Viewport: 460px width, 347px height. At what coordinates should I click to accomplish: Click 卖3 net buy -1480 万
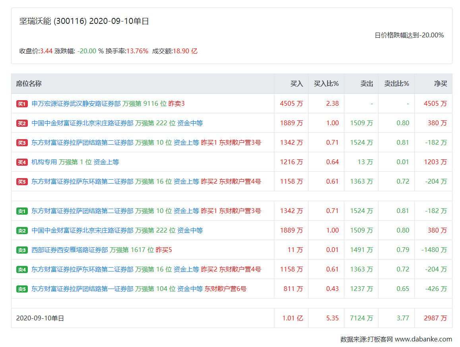pos(434,250)
